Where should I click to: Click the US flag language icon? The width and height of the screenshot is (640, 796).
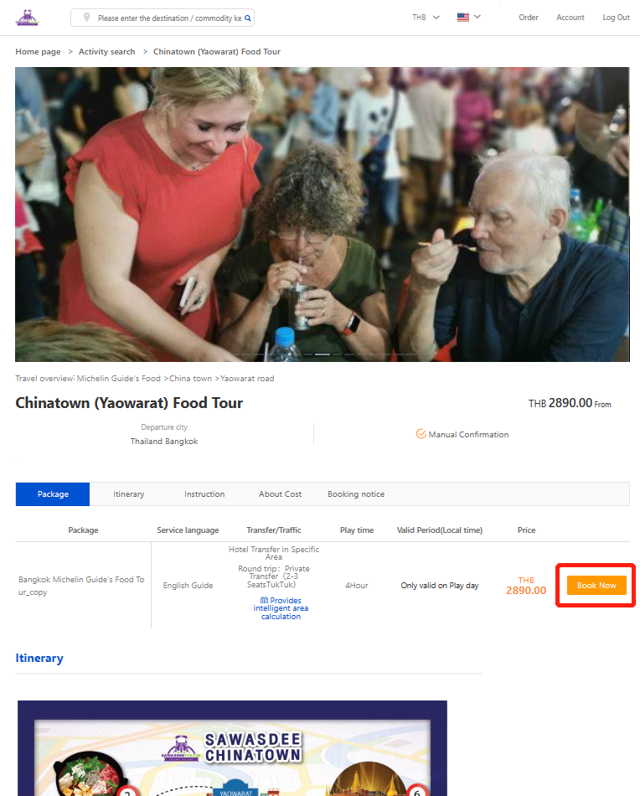pos(463,18)
